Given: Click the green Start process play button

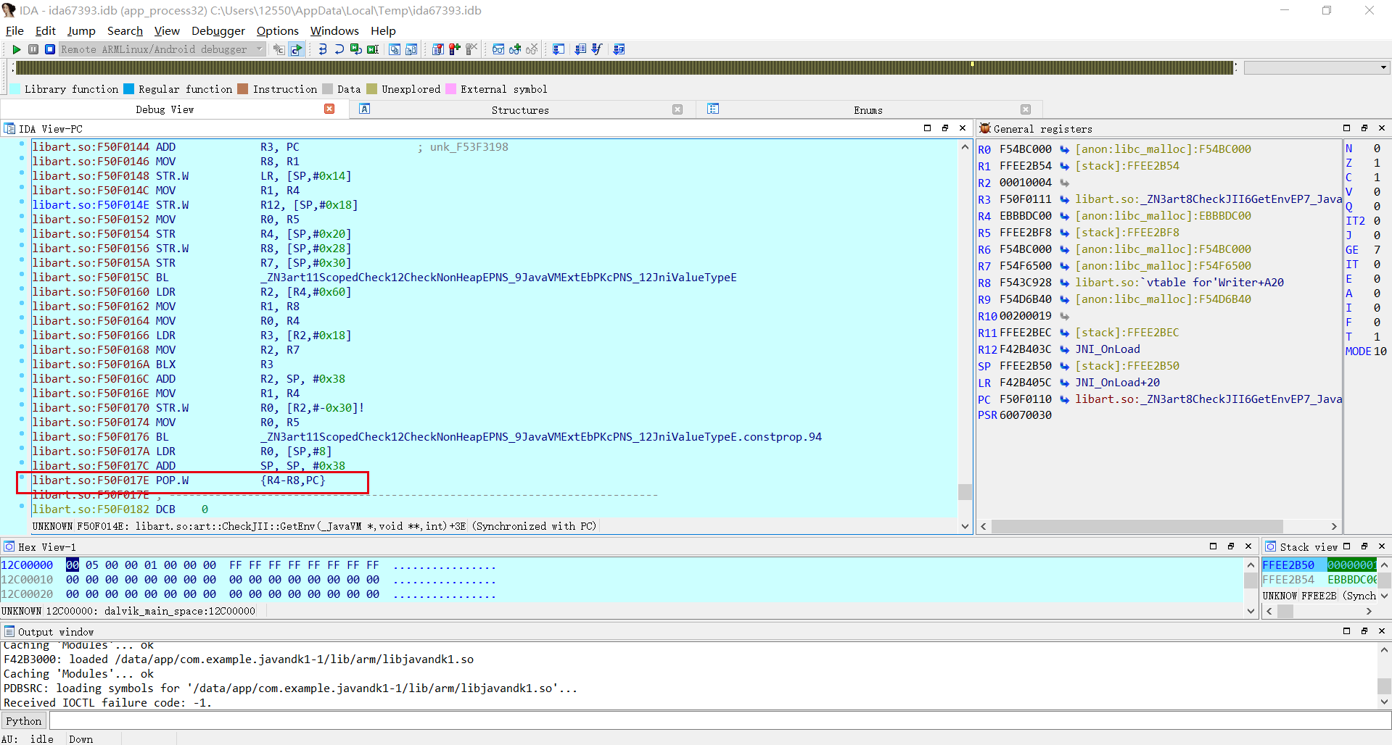Looking at the screenshot, I should 17,49.
